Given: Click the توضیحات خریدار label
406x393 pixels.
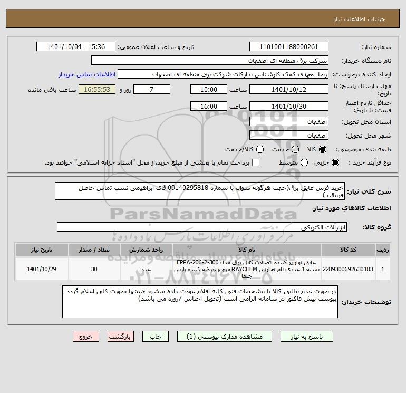Looking at the screenshot, I should [366, 302].
